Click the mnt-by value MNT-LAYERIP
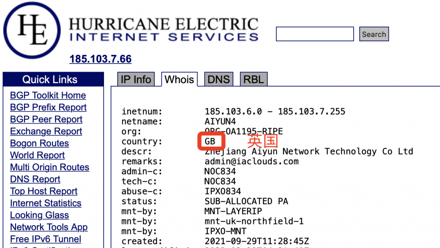This screenshot has width=440, height=248. click(233, 211)
